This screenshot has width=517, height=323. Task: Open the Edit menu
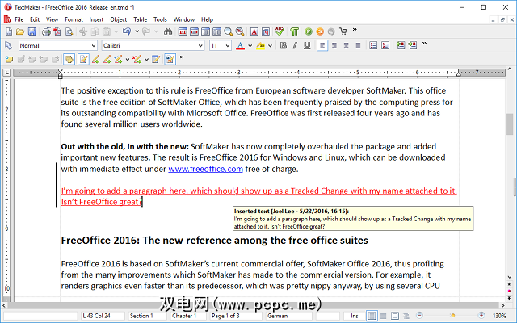point(35,19)
